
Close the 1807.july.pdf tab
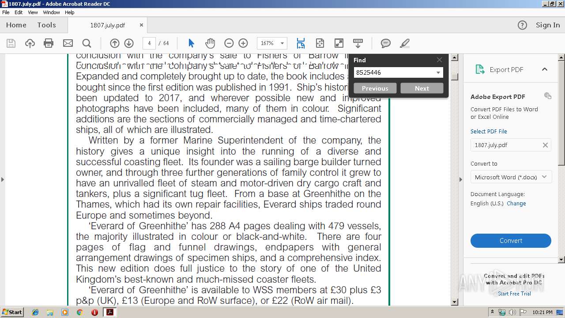[x=141, y=25]
